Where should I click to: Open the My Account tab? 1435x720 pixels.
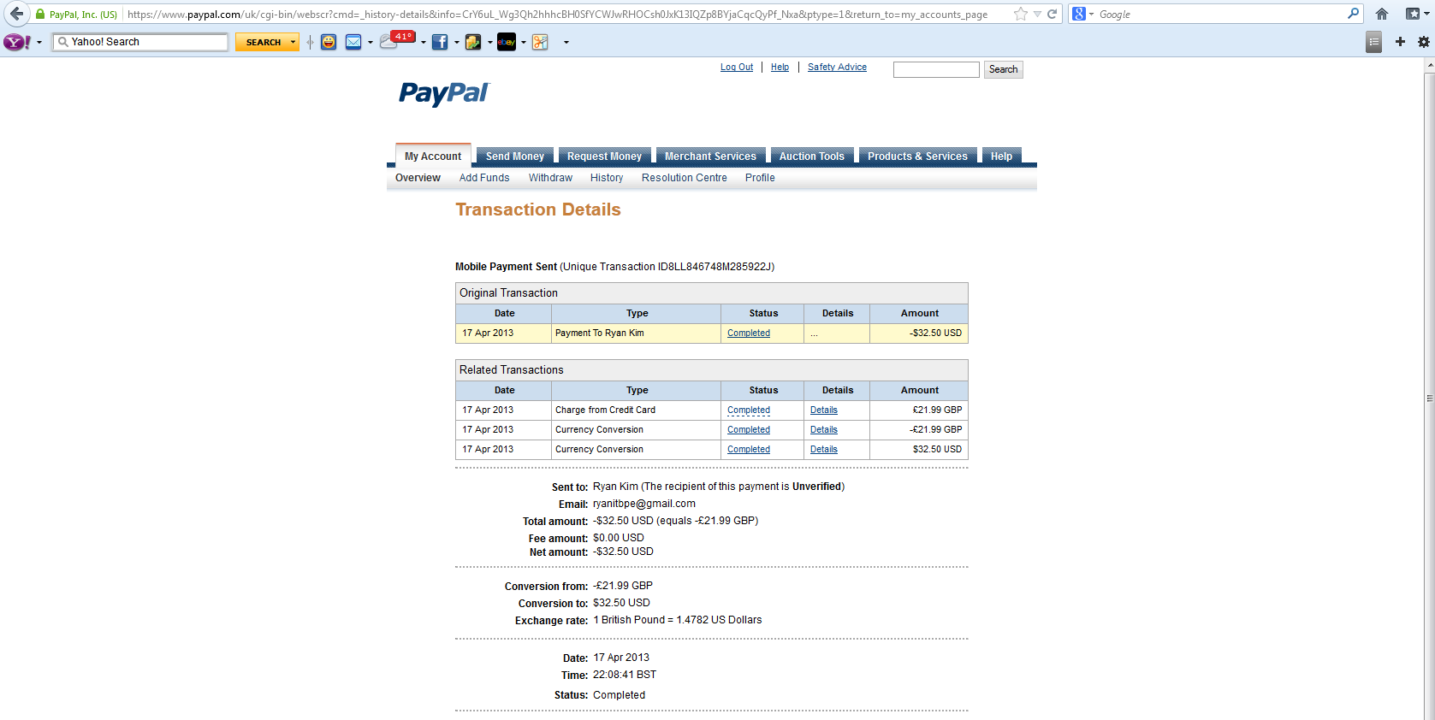433,156
